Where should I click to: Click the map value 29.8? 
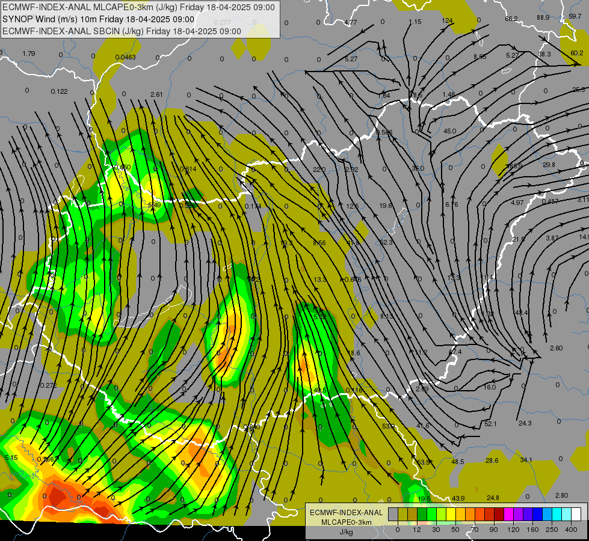coord(549,165)
